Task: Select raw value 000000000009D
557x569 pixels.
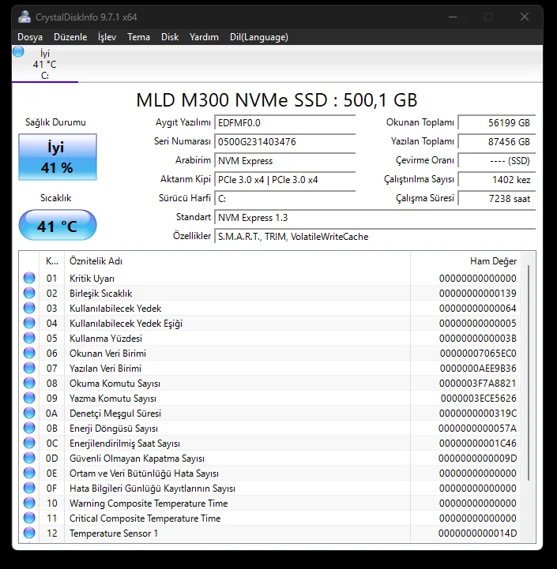Action: click(x=477, y=459)
